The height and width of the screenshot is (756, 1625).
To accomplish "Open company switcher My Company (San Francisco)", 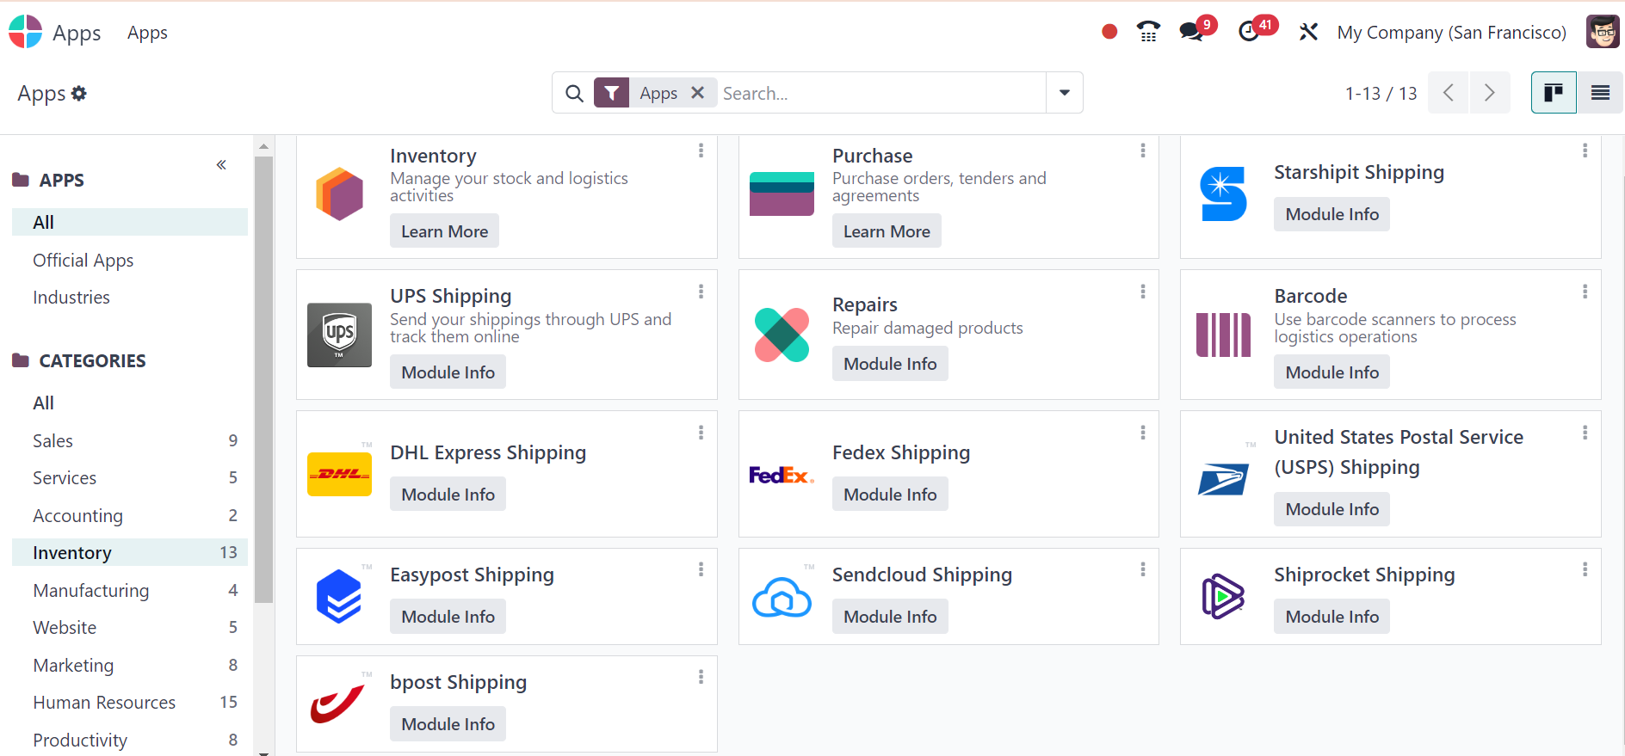I will pos(1451,32).
